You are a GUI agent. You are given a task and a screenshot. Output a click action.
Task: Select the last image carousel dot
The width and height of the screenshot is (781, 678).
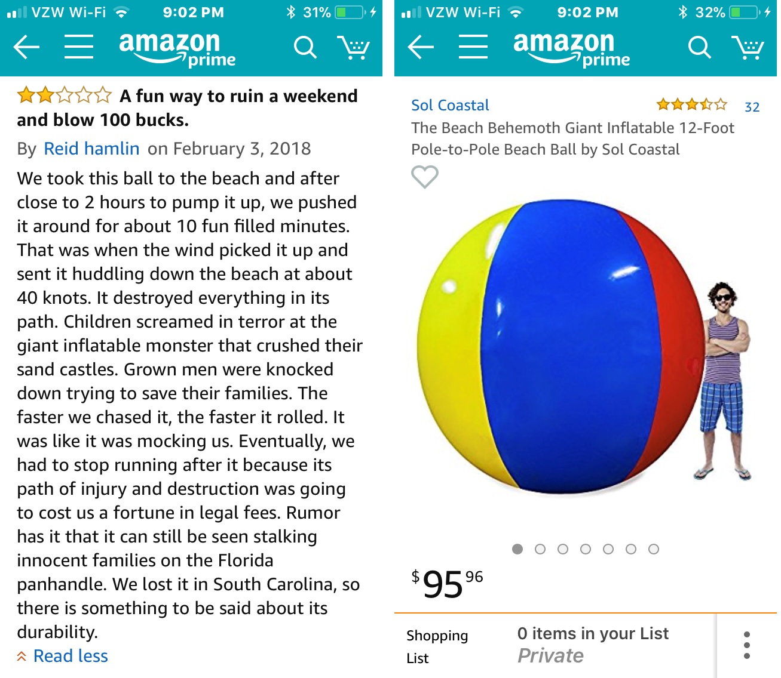click(x=654, y=549)
